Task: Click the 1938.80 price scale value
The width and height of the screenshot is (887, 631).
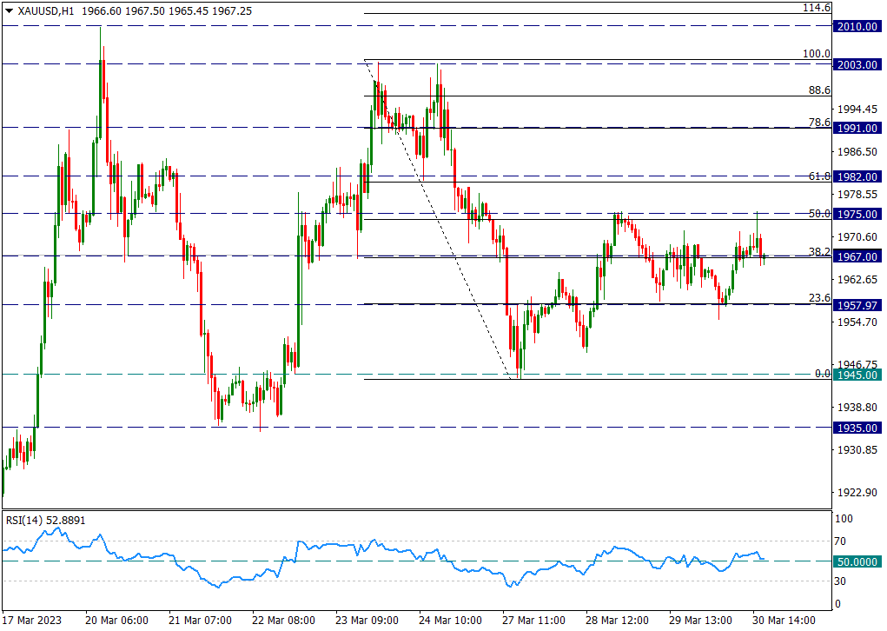Action: tap(857, 408)
